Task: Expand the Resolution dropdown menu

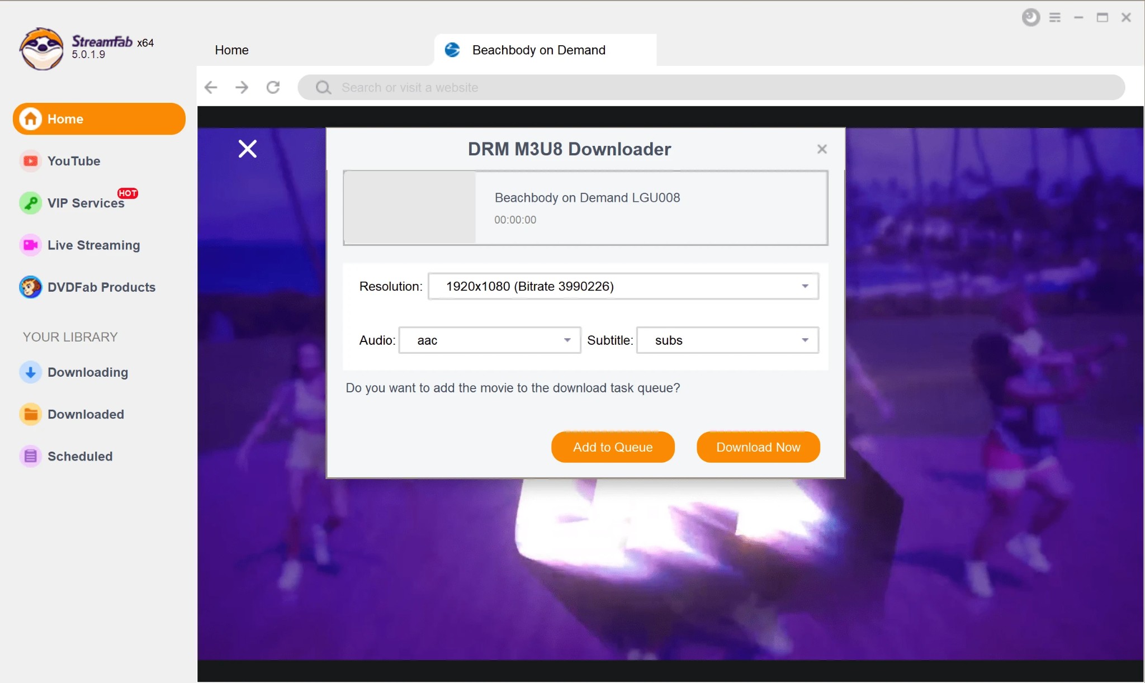Action: pos(805,286)
